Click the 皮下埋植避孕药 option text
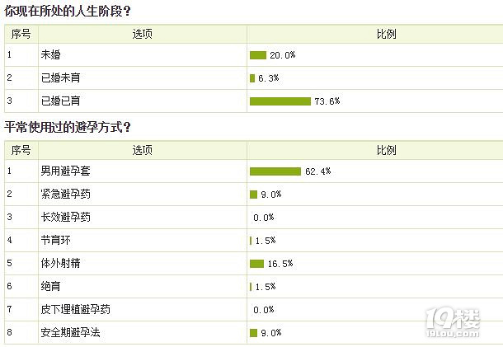Screen dimensions: 503x347 tap(75, 309)
